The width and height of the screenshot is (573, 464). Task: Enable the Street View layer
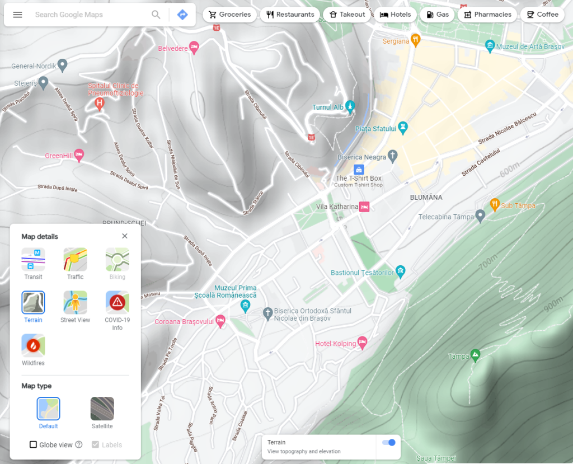click(76, 307)
